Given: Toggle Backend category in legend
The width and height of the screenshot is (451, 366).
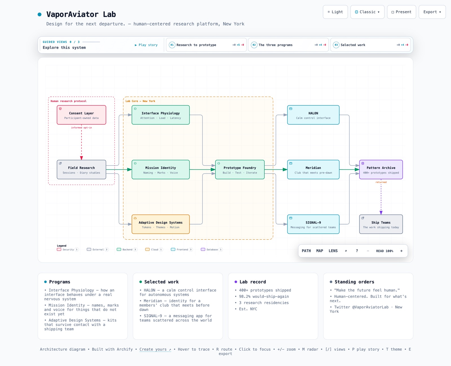Looking at the screenshot, I should [127, 249].
